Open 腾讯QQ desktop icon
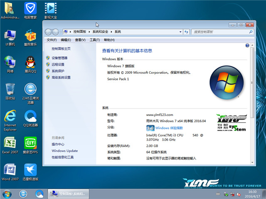Screen dimensions: 266x199 30,65
